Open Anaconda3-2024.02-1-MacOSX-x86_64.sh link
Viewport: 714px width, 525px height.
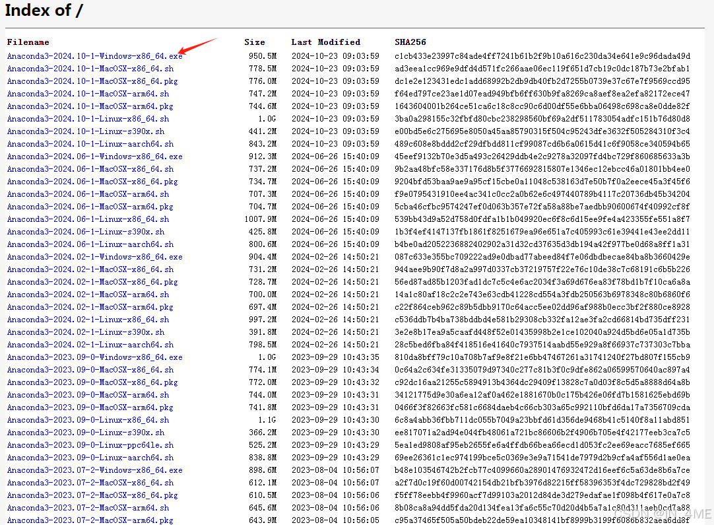pos(90,269)
